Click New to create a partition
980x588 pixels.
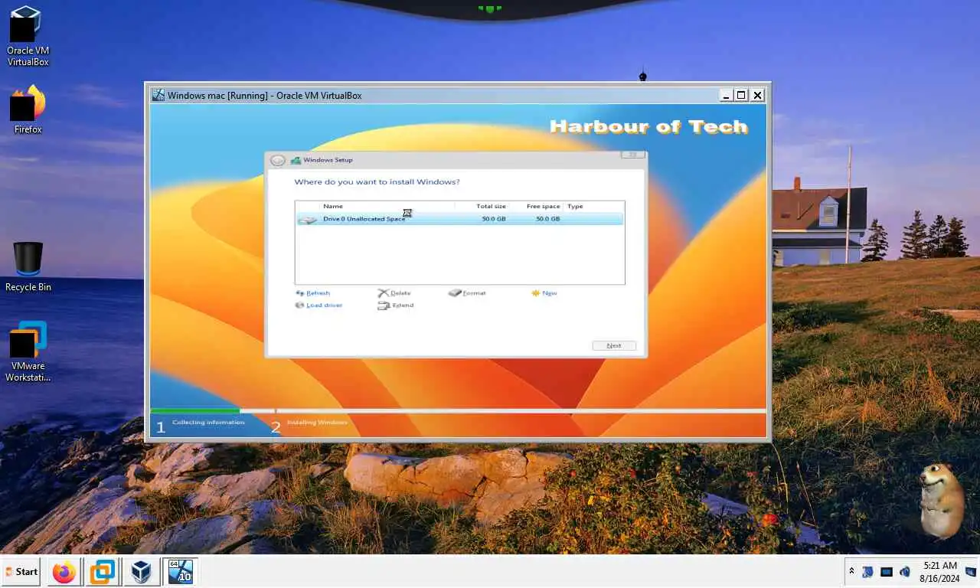pos(544,293)
